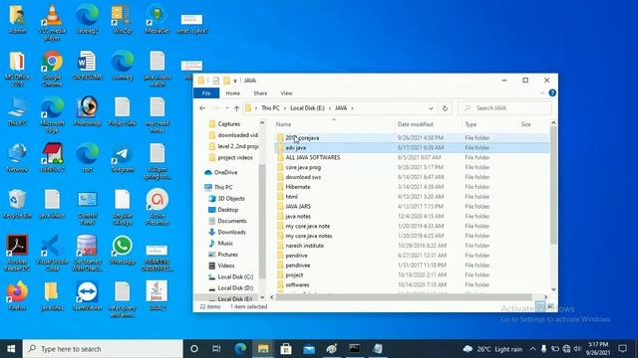Select the ALL JAVA SOFTWARES folder
This screenshot has height=358, width=638.
411,157
